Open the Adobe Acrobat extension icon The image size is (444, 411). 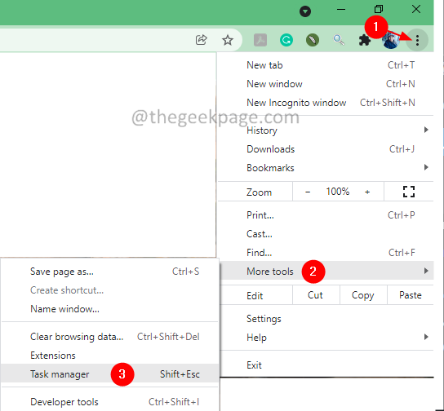tap(260, 40)
